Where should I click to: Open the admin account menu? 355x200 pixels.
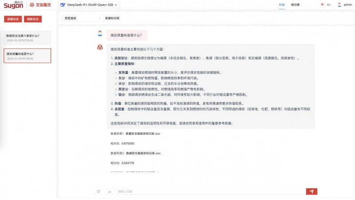tap(345, 4)
